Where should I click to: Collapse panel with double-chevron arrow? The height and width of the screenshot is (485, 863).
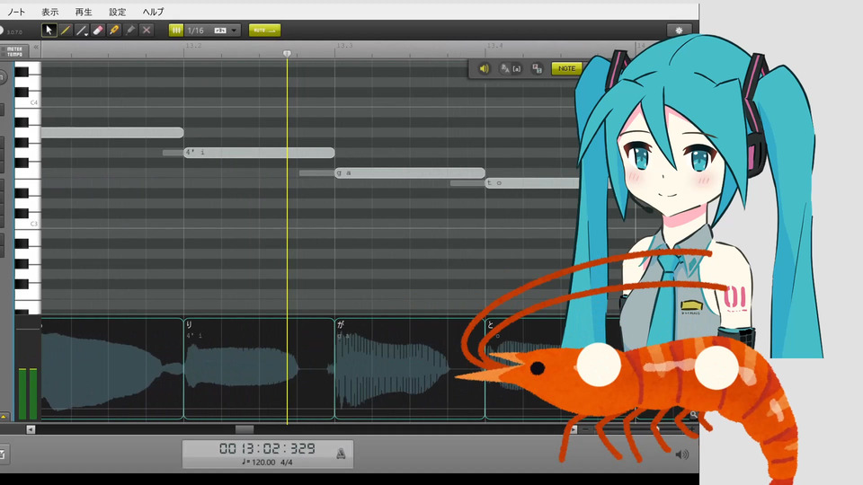[x=36, y=48]
